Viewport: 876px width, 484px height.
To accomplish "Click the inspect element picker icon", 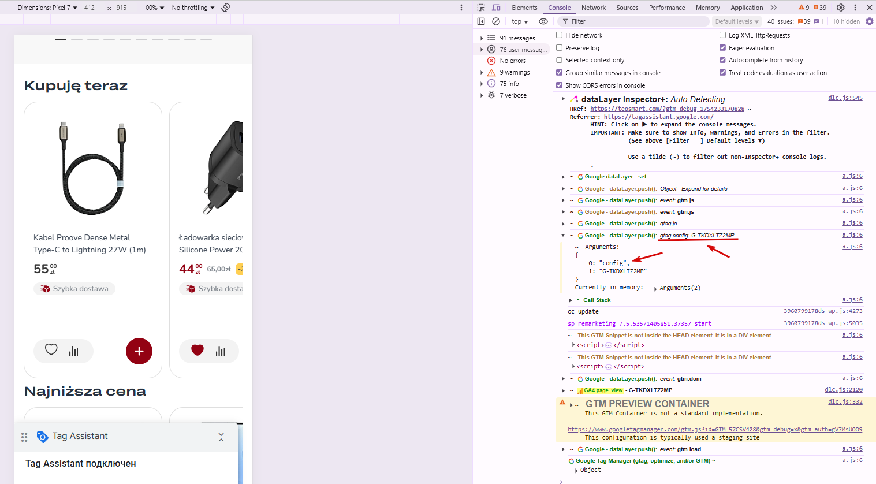I will click(481, 8).
